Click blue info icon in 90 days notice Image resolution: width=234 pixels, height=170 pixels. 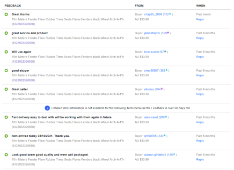point(47,108)
